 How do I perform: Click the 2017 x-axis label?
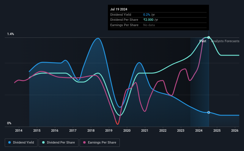73,130
